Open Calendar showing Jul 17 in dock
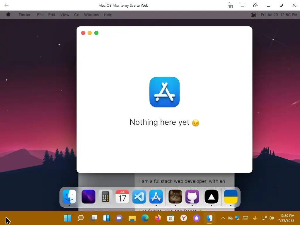This screenshot has height=225, width=300. [x=122, y=197]
